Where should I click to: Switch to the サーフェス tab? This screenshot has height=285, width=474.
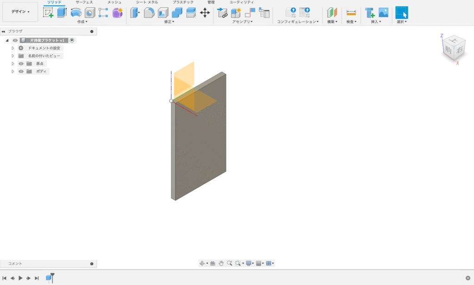pyautogui.click(x=84, y=2)
